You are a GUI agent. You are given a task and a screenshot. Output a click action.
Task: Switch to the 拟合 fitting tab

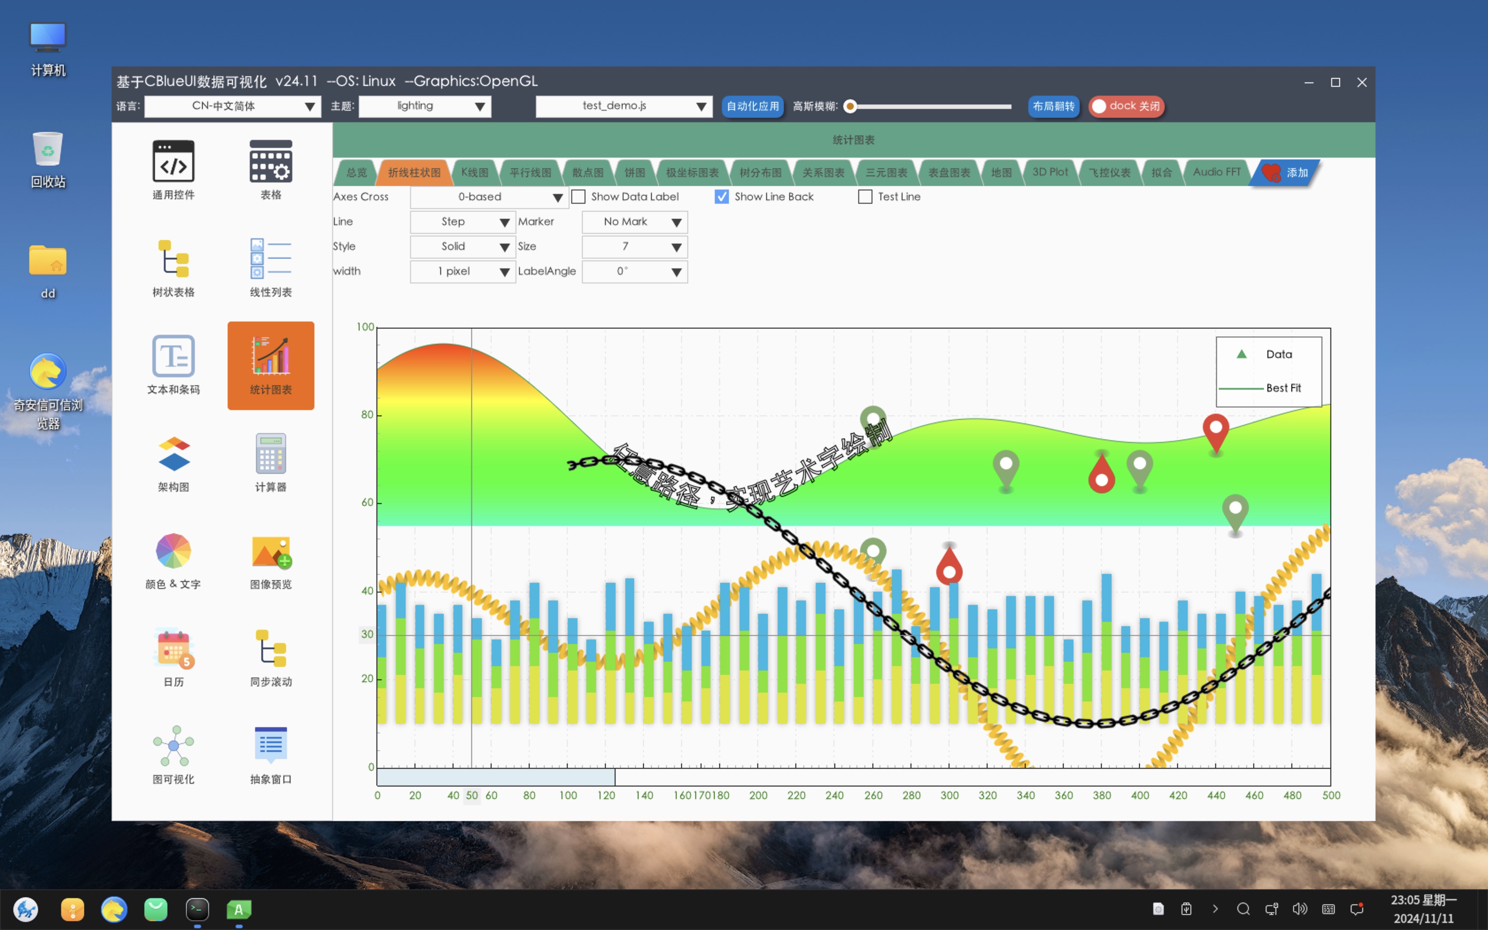[1162, 173]
